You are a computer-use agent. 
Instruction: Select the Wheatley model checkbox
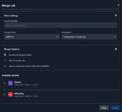4,94
